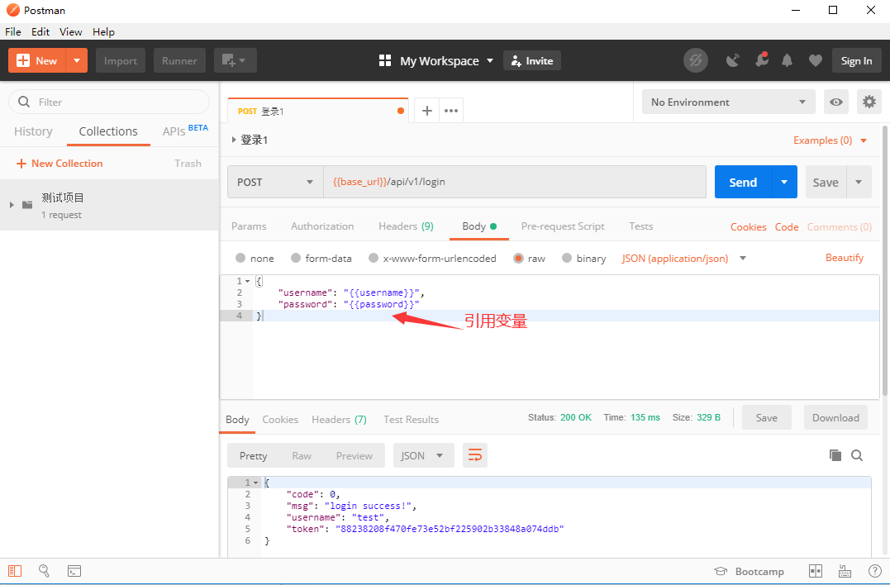The height and width of the screenshot is (585, 890).
Task: Open the tab options ellipsis menu
Action: point(451,111)
